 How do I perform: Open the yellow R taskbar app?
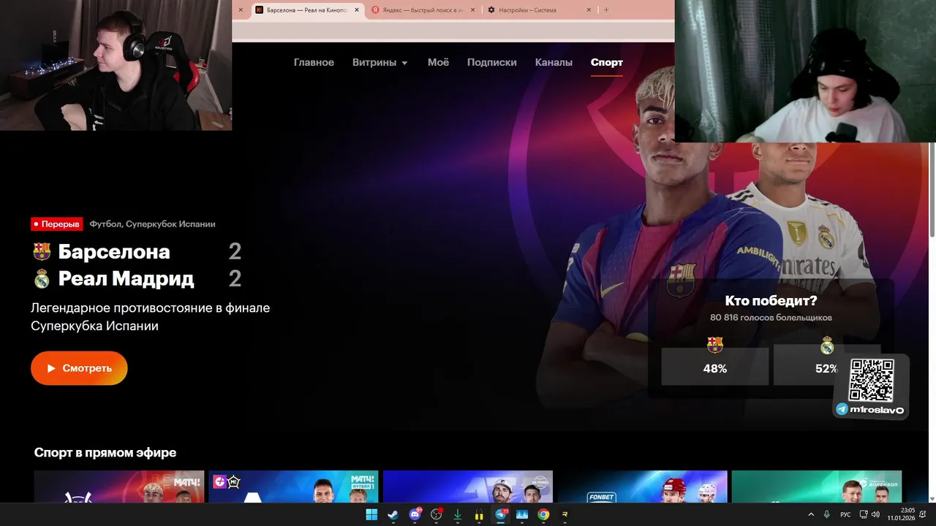coord(565,514)
